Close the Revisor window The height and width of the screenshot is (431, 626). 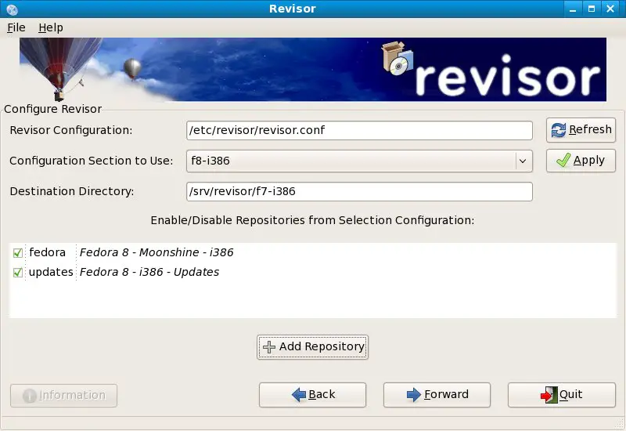click(x=610, y=9)
